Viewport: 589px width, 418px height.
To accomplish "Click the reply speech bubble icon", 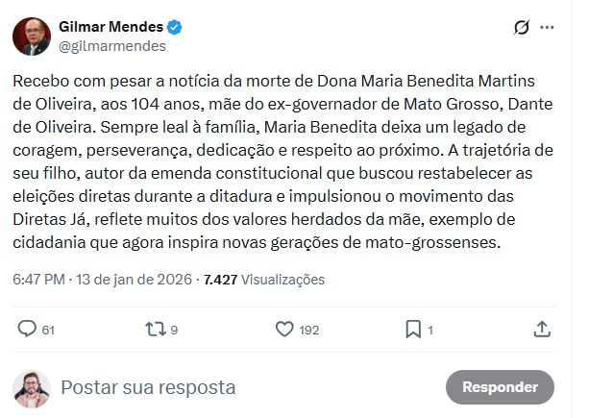I will 28,330.
